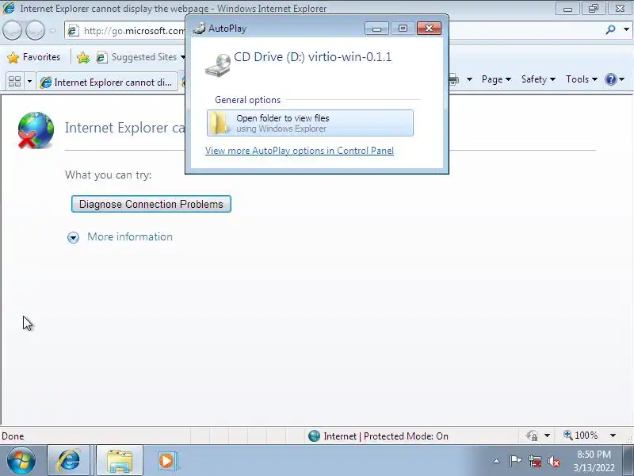The width and height of the screenshot is (634, 476).
Task: Expand the More information section
Action: [73, 237]
